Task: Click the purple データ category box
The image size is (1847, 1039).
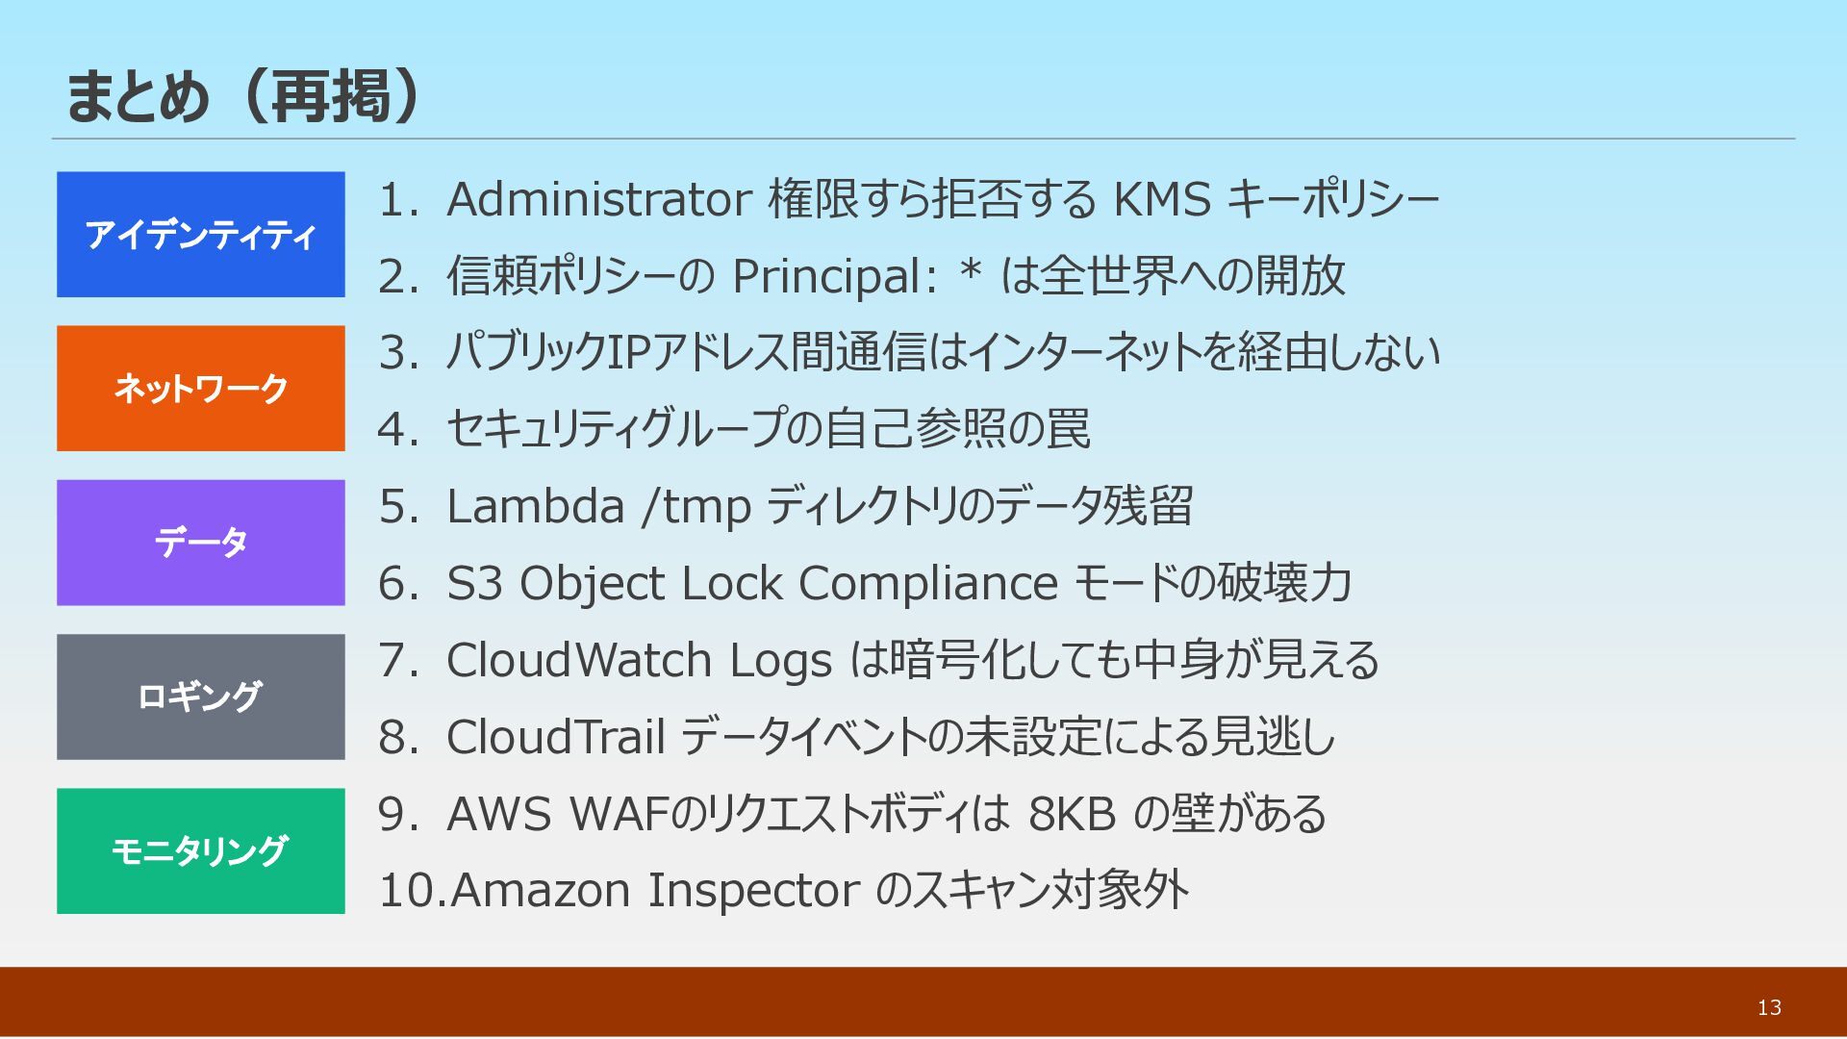Action: [200, 543]
